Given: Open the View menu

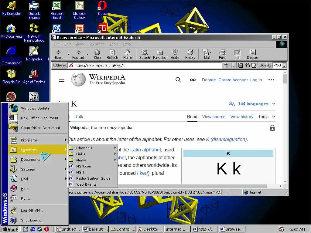Looking at the screenshot, I should (x=80, y=44).
